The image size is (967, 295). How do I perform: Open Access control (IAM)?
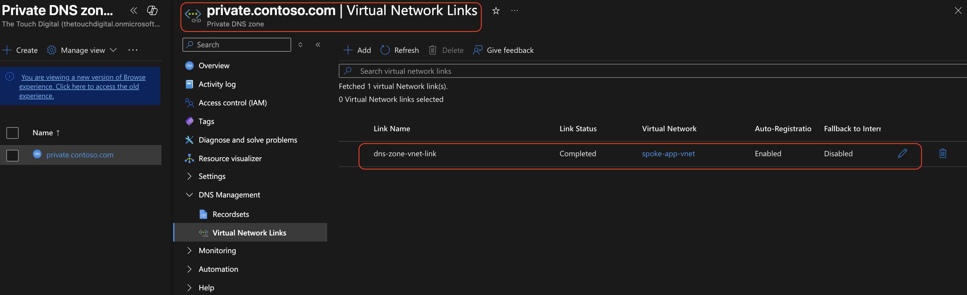(233, 102)
